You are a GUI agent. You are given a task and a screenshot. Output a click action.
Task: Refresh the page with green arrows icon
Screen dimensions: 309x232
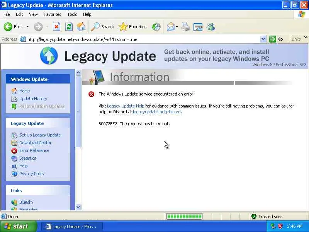coord(69,27)
